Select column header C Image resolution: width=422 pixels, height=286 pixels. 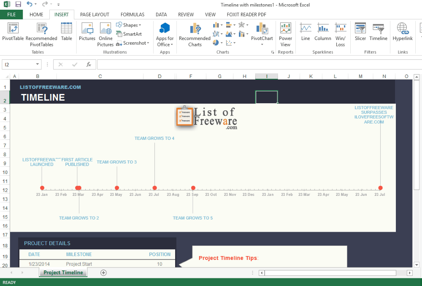point(100,77)
